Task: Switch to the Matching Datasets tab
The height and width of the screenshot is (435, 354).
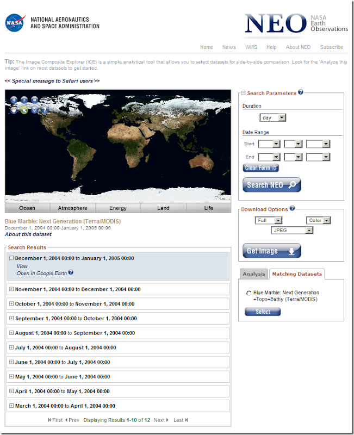Action: coord(297,274)
